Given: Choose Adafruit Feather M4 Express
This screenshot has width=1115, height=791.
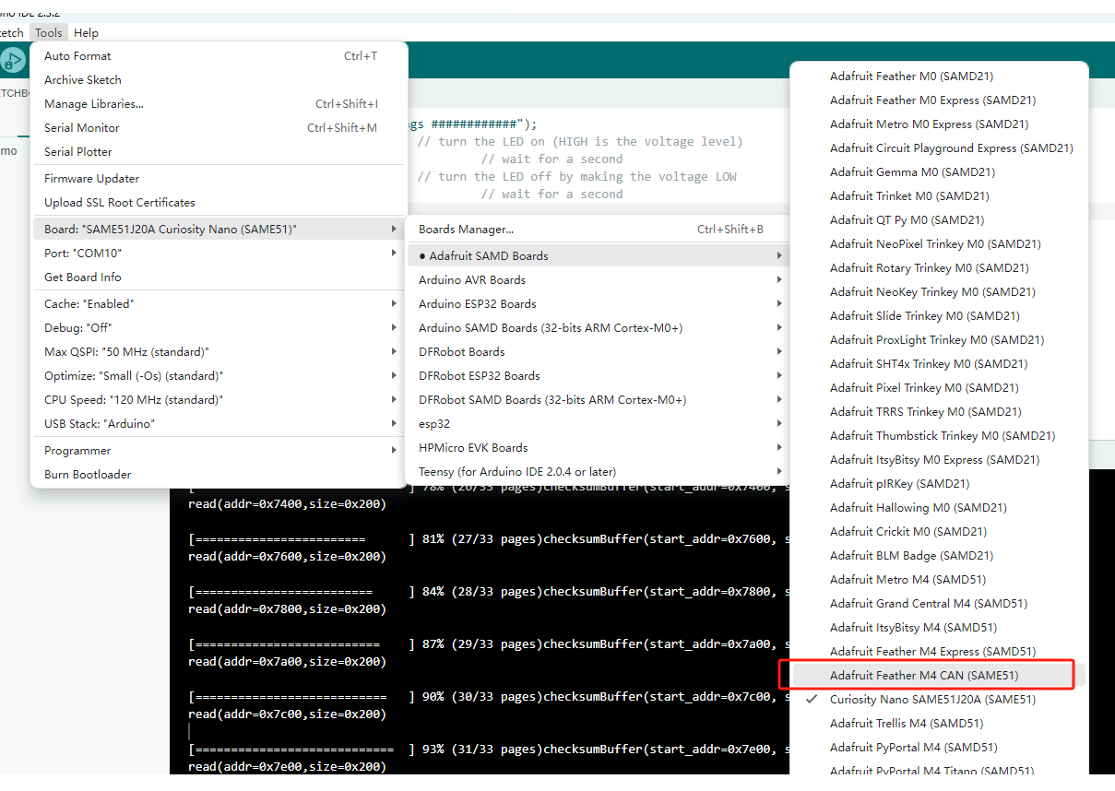Looking at the screenshot, I should click(x=939, y=652).
